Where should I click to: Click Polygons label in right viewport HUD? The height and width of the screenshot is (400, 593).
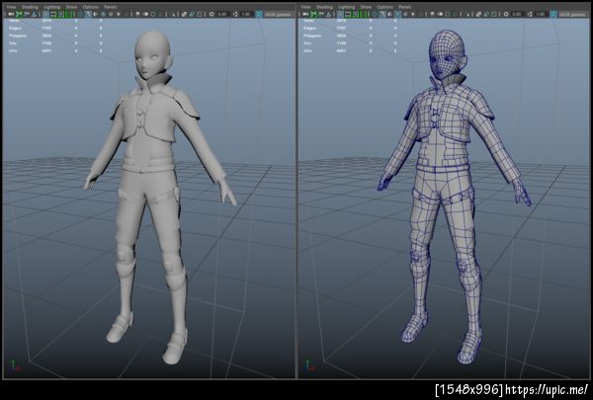[x=312, y=36]
